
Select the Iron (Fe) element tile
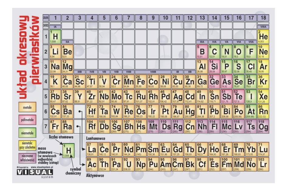pos(141,81)
